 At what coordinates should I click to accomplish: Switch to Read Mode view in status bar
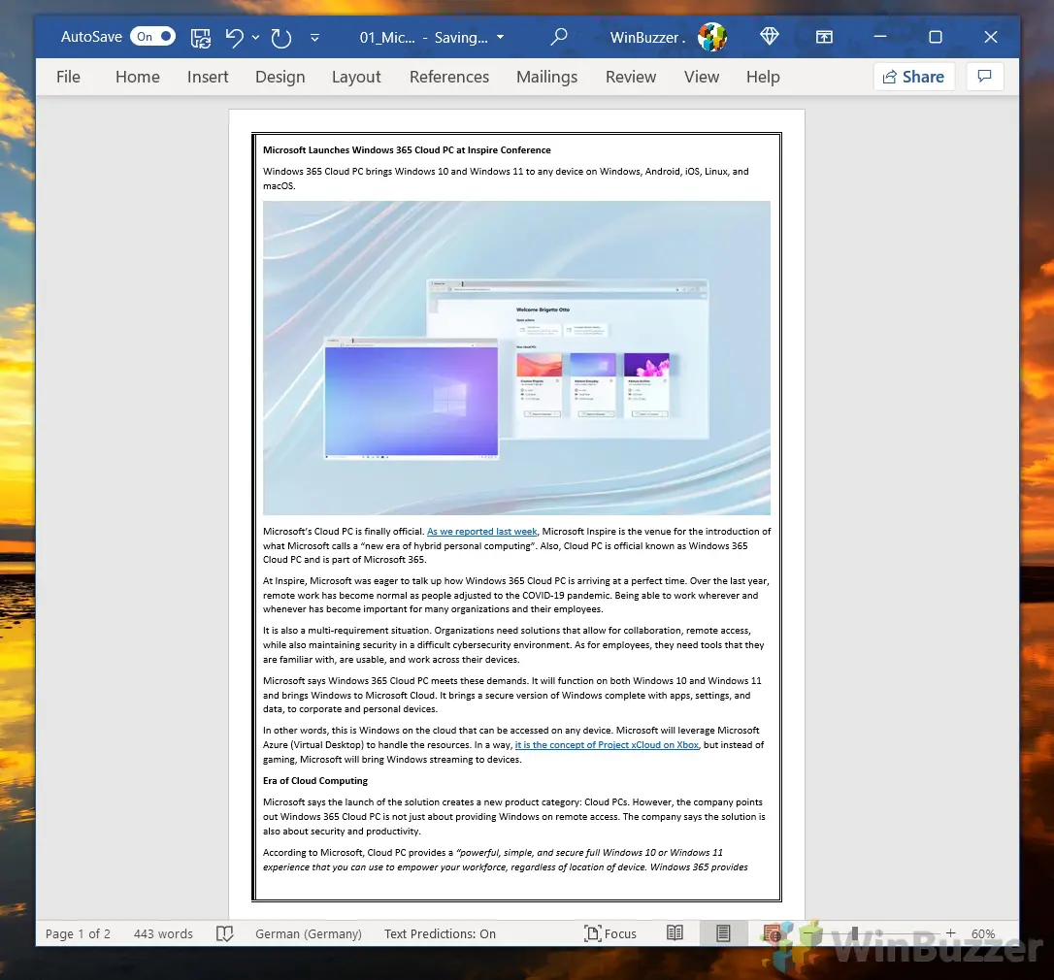pos(675,933)
